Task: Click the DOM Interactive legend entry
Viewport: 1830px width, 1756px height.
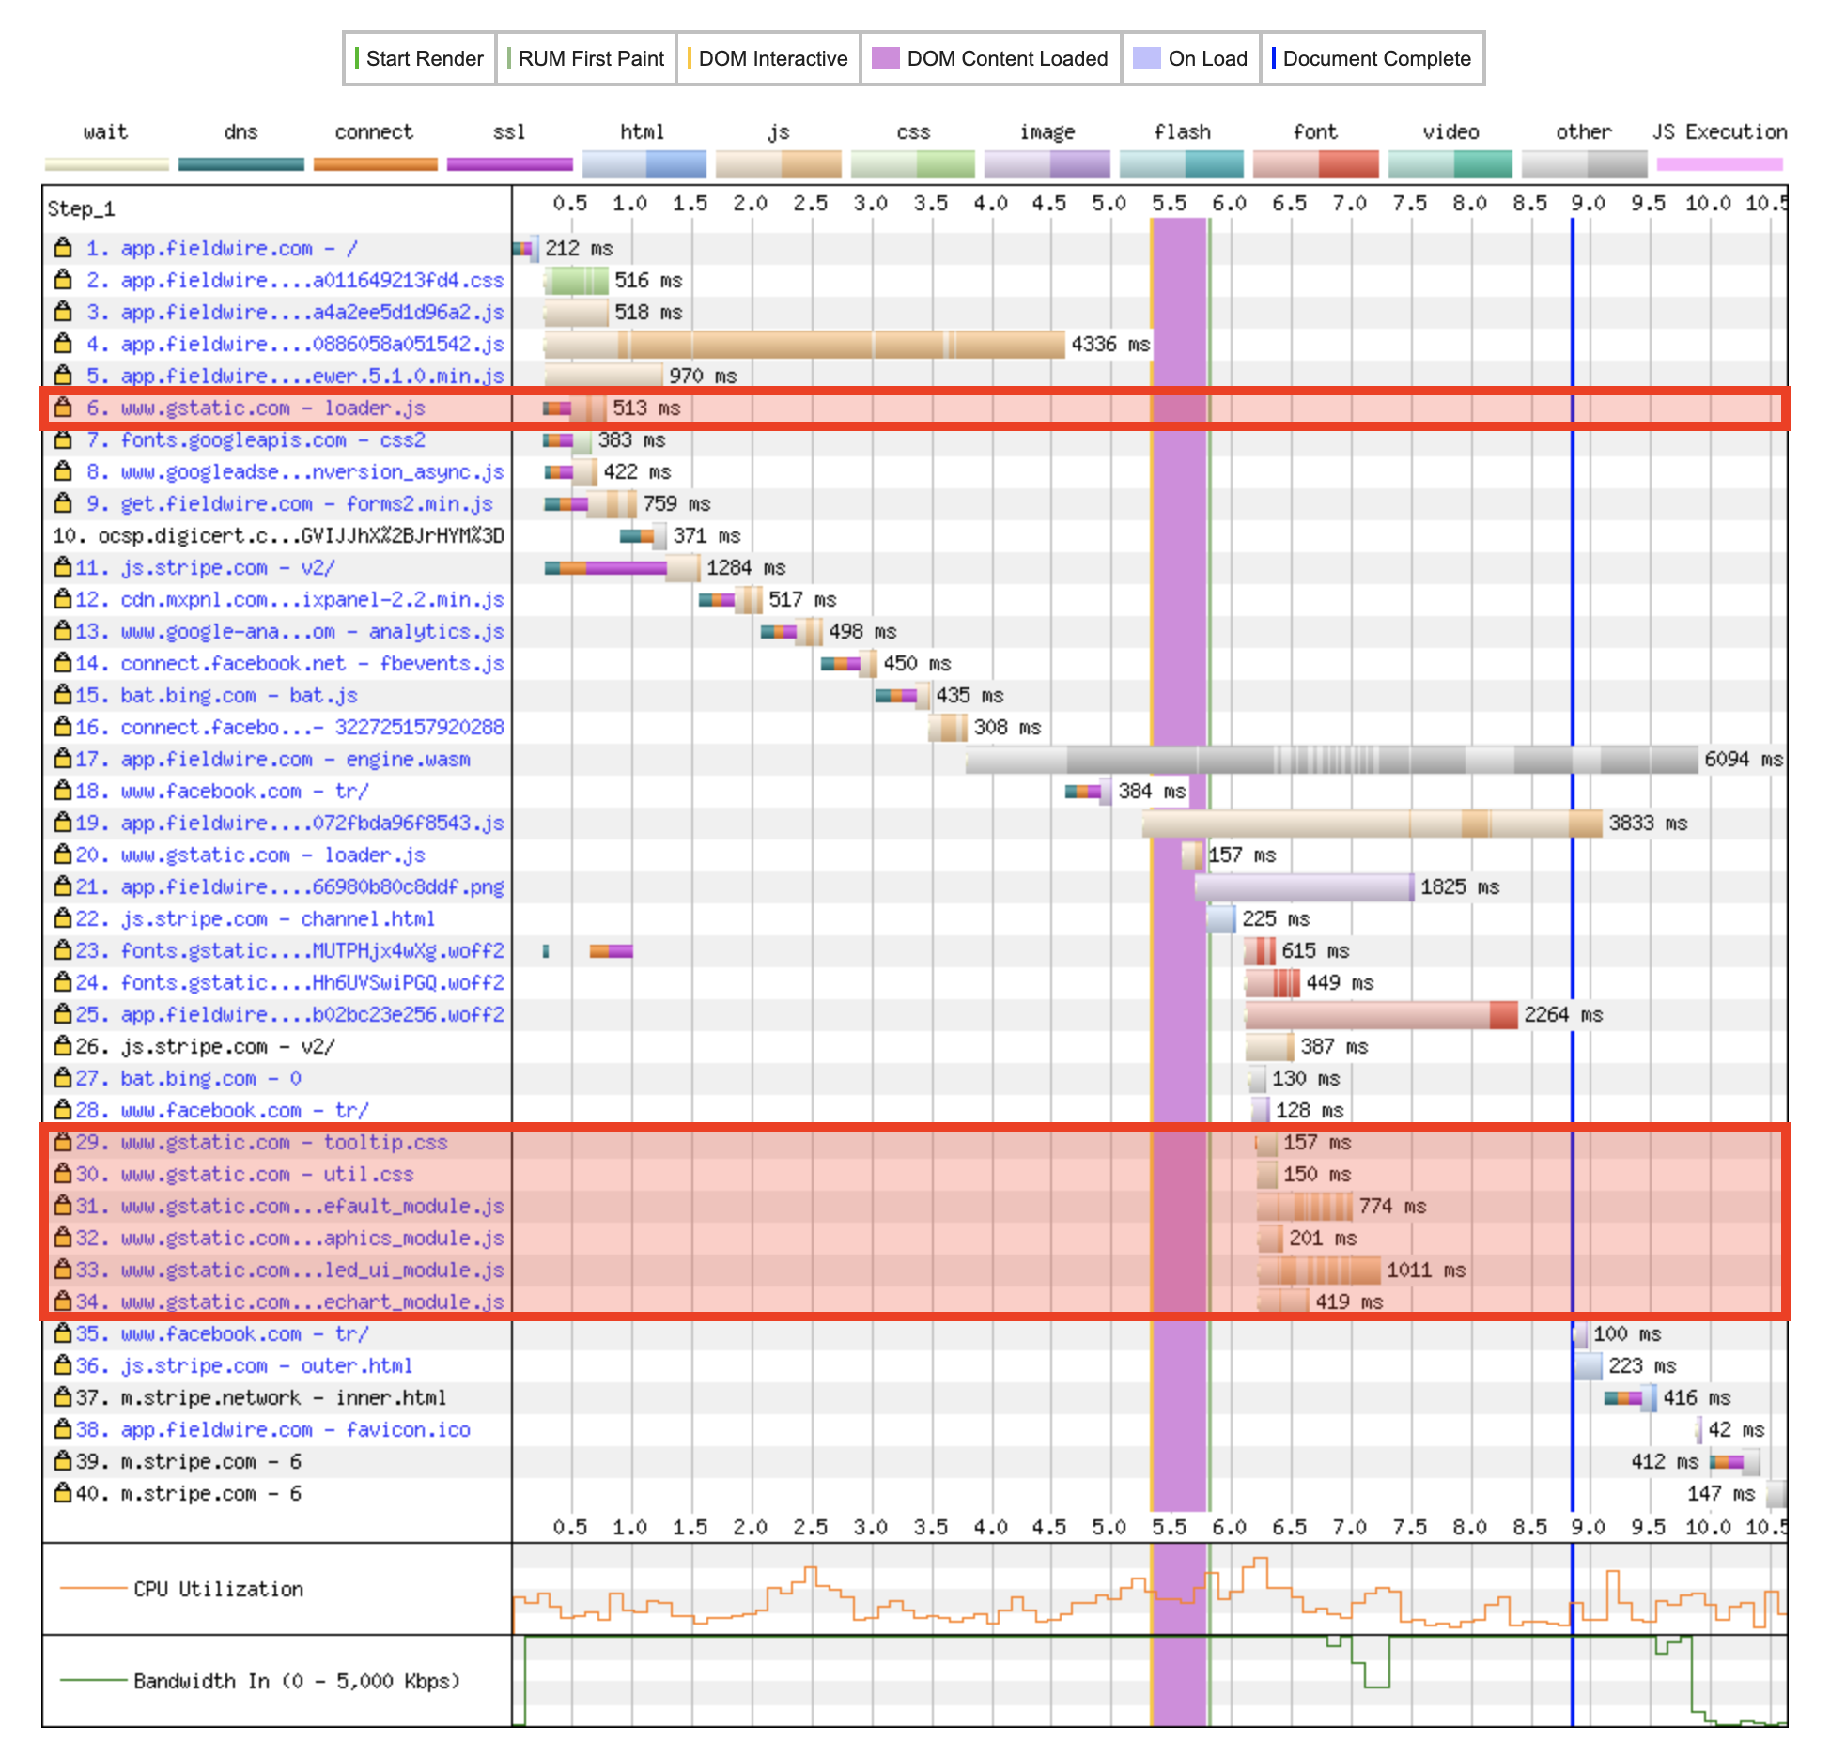Action: pyautogui.click(x=768, y=58)
